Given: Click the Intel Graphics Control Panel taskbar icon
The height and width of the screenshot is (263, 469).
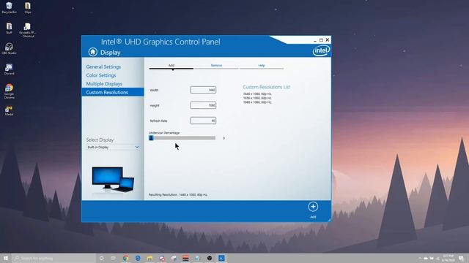Looking at the screenshot, I should (221, 258).
